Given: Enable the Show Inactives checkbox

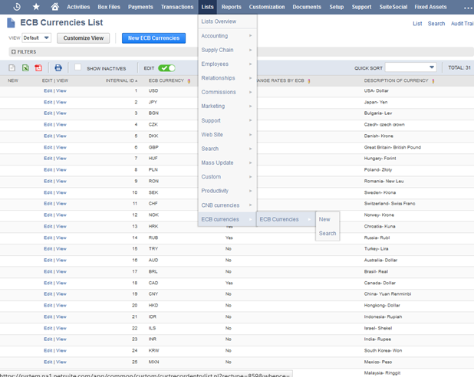Looking at the screenshot, I should 77,67.
